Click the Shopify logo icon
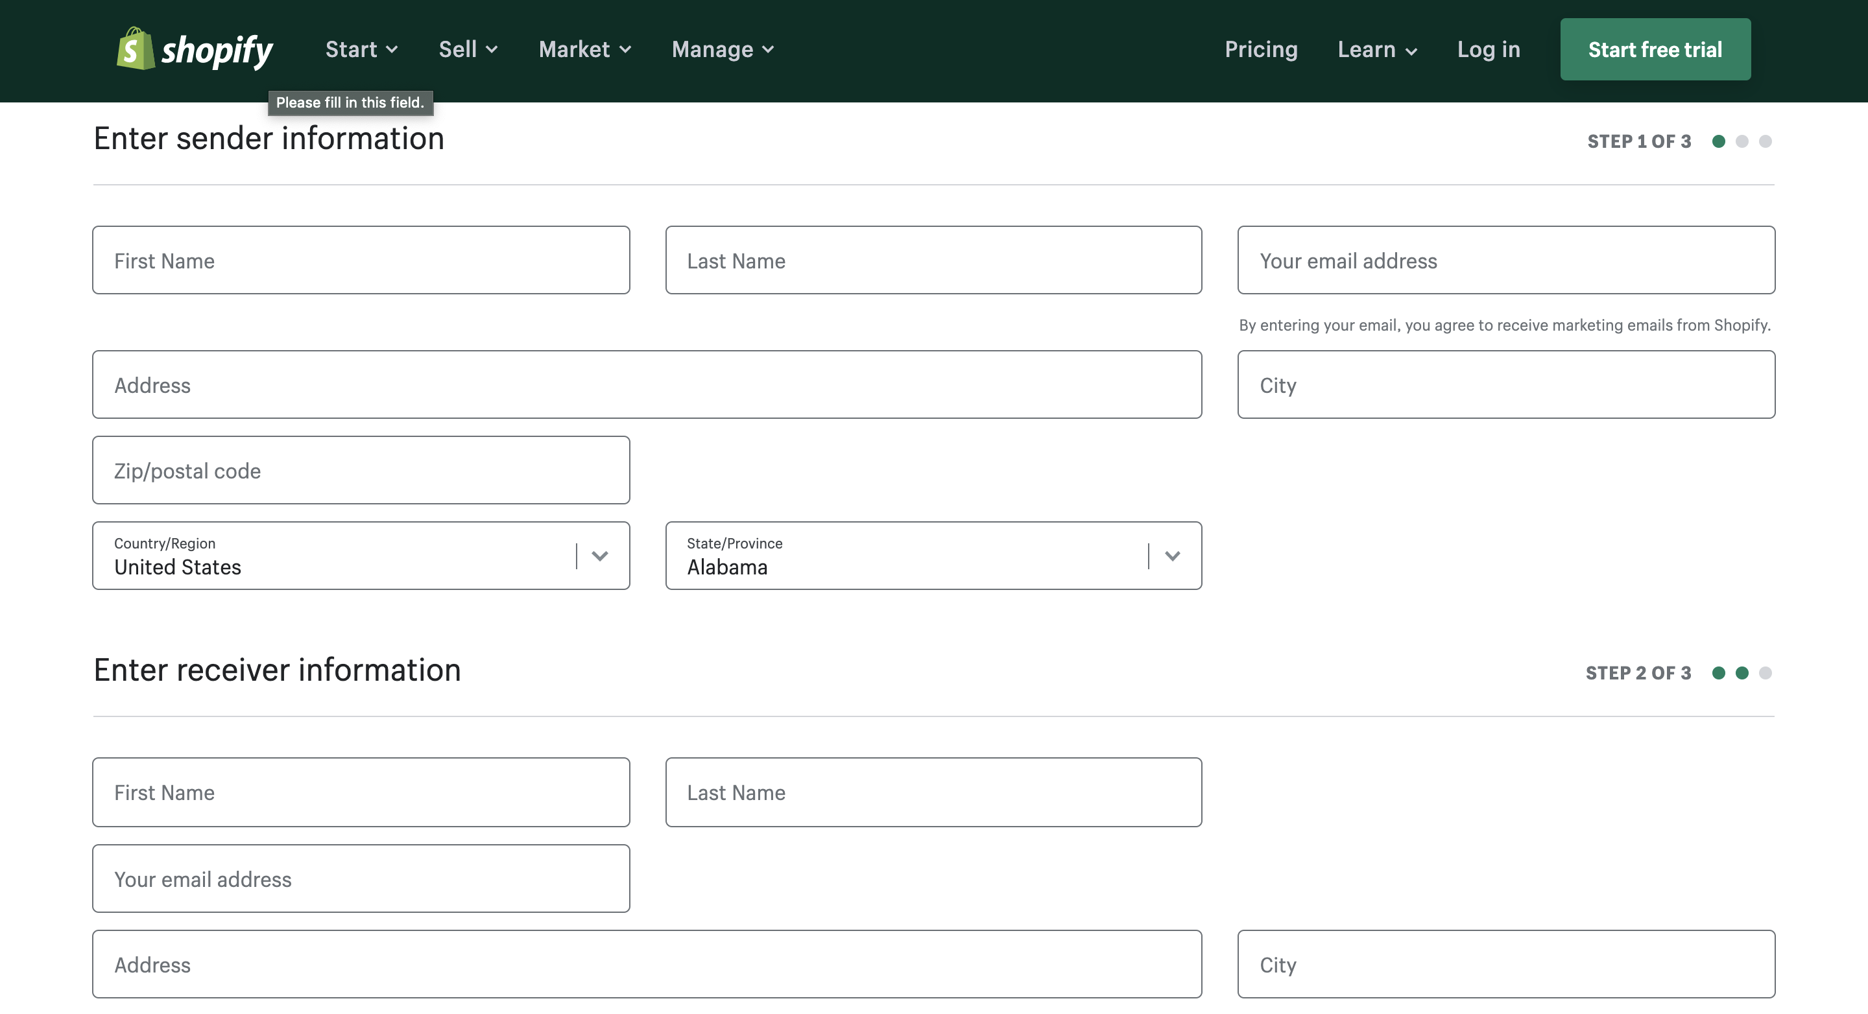 [x=136, y=49]
